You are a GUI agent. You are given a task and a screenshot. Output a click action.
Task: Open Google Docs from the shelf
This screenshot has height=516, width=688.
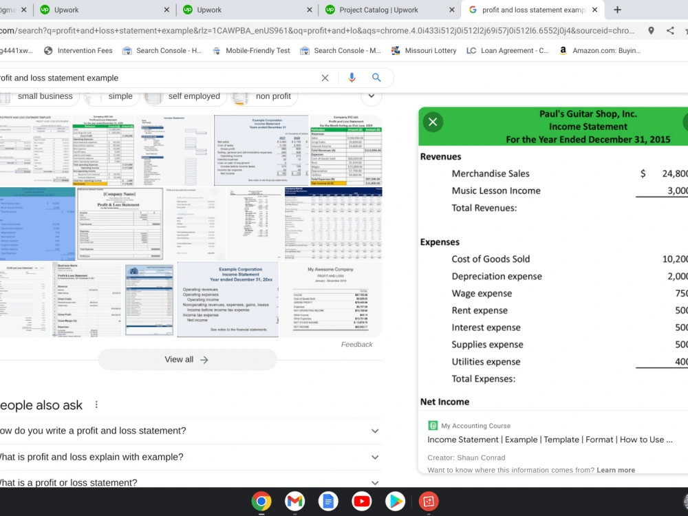[x=328, y=501]
